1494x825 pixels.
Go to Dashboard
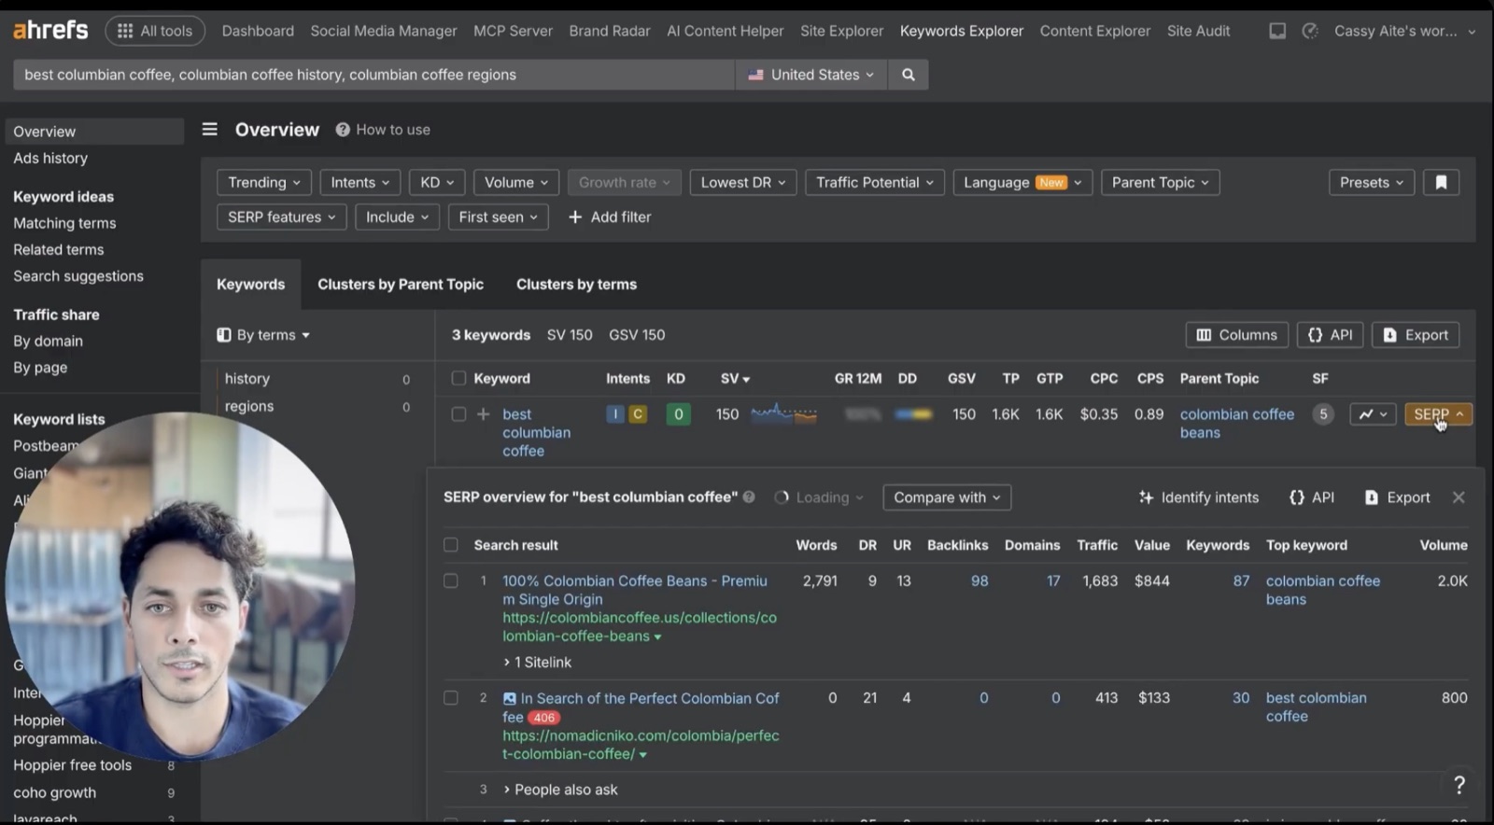point(258,31)
